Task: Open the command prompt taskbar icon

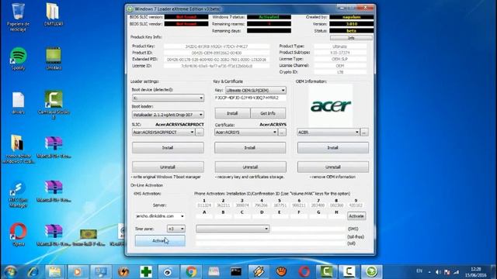Action: point(236,272)
